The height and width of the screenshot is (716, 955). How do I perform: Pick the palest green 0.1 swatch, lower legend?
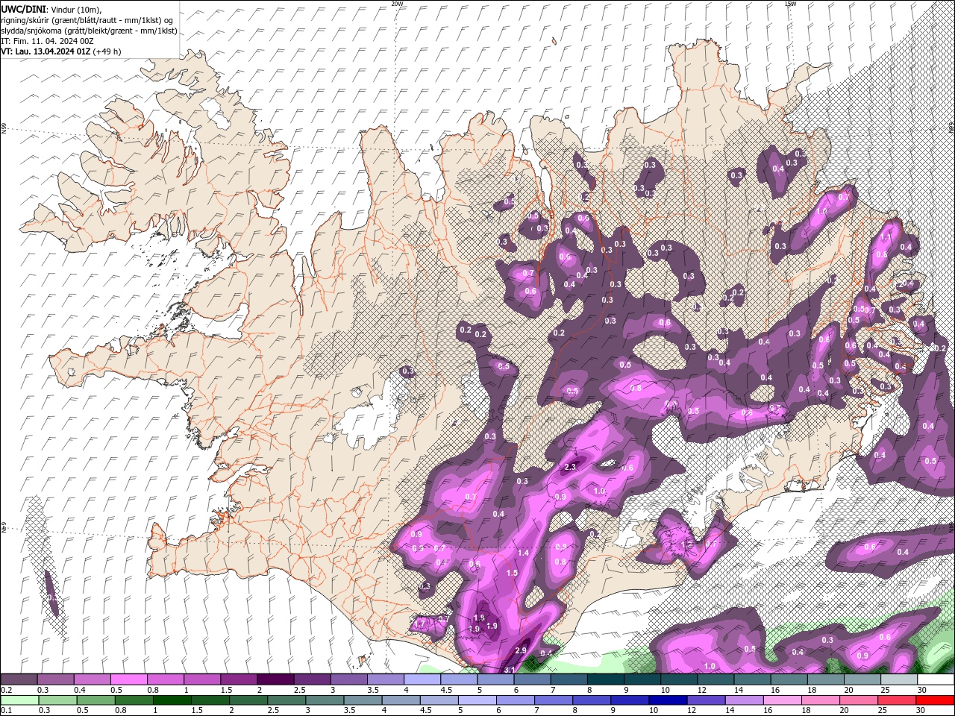[19, 700]
